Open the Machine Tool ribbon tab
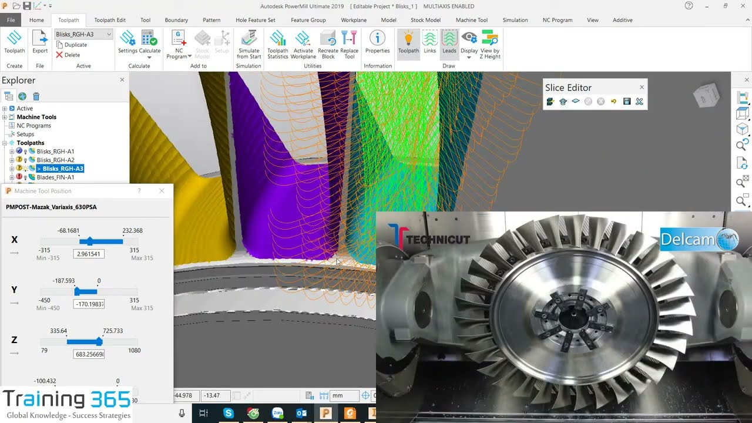 coord(472,20)
